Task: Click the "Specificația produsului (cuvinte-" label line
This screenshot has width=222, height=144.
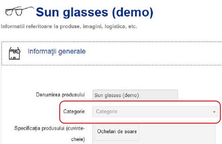Action: coord(50,128)
